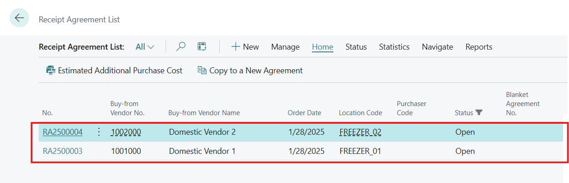
Task: Click the Buy-from Vendor Name column header
Action: [x=204, y=113]
